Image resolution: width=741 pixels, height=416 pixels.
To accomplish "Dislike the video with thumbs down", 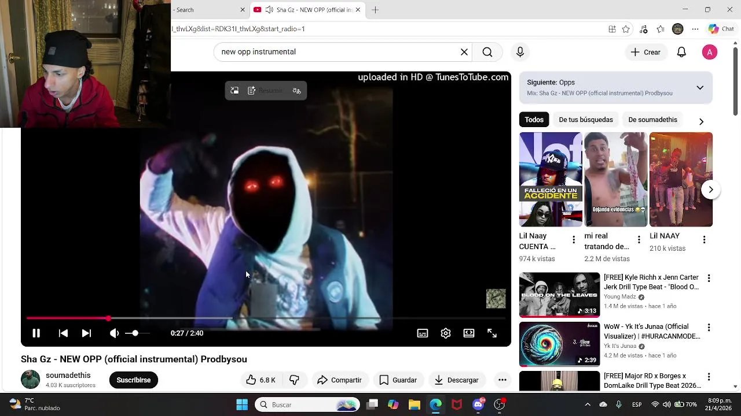I will [x=294, y=380].
